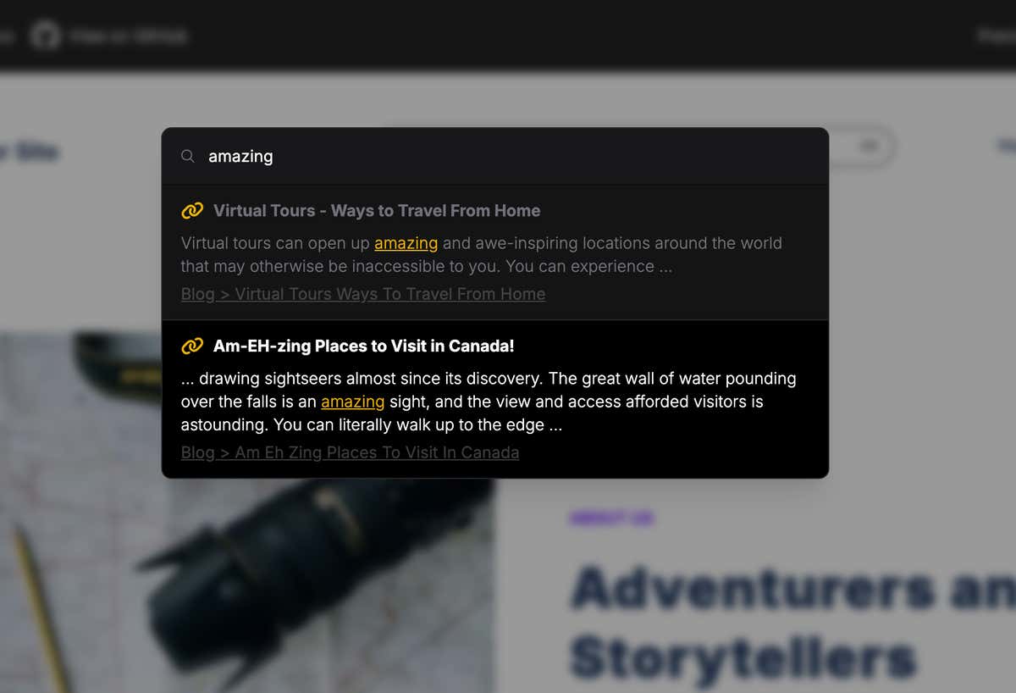The height and width of the screenshot is (693, 1016).
Task: Select the Niagara falls snippet text in second result
Action: pyautogui.click(x=489, y=402)
